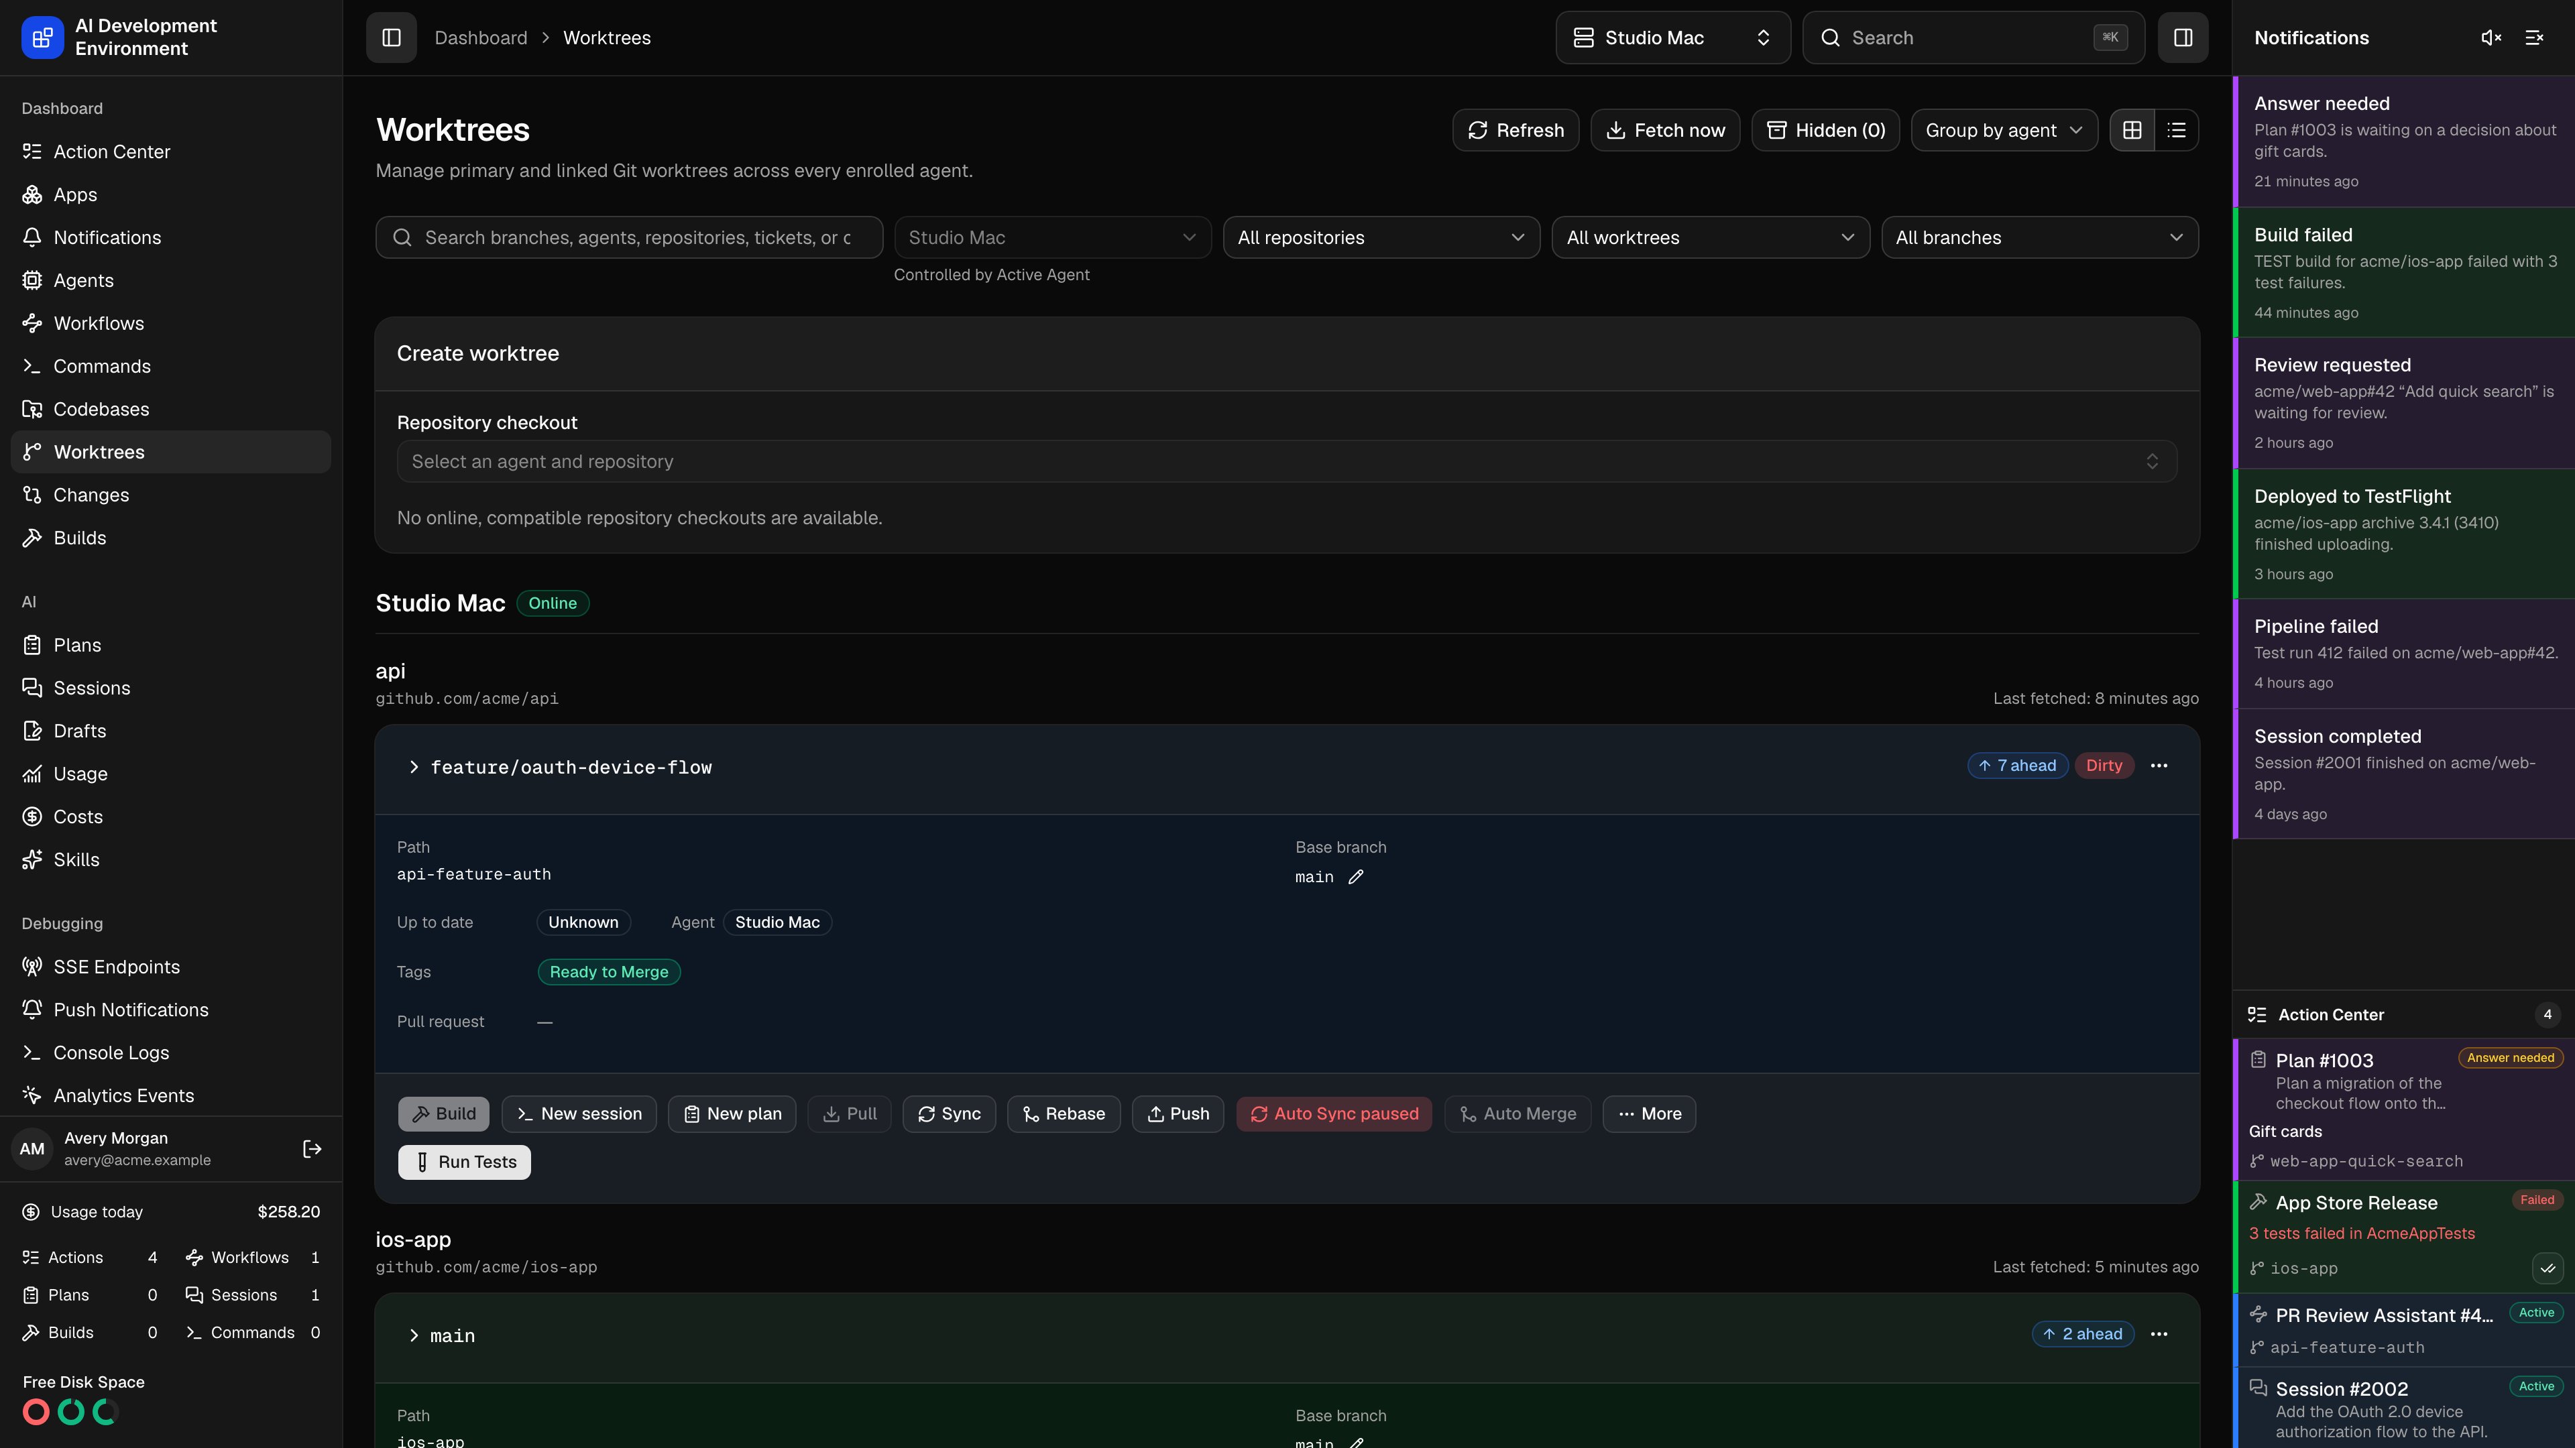The width and height of the screenshot is (2575, 1448).
Task: Edit base branch main with pencil icon for api
Action: [x=1355, y=878]
